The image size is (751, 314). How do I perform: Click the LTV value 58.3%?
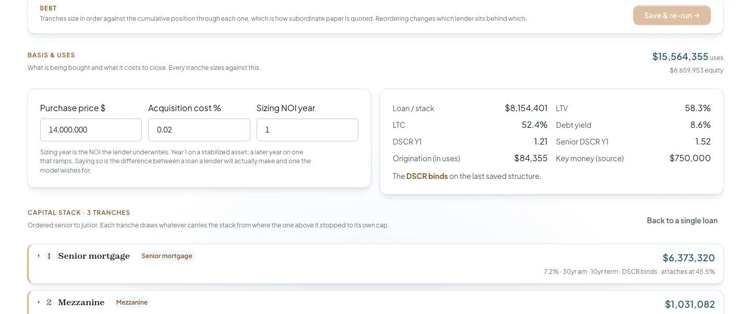[x=697, y=108]
